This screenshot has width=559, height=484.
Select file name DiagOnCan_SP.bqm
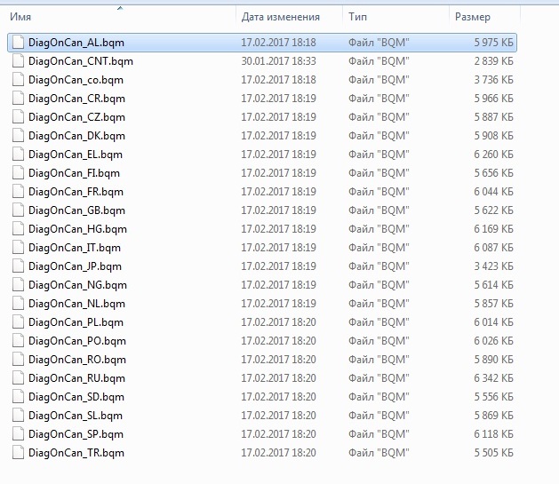pyautogui.click(x=76, y=434)
